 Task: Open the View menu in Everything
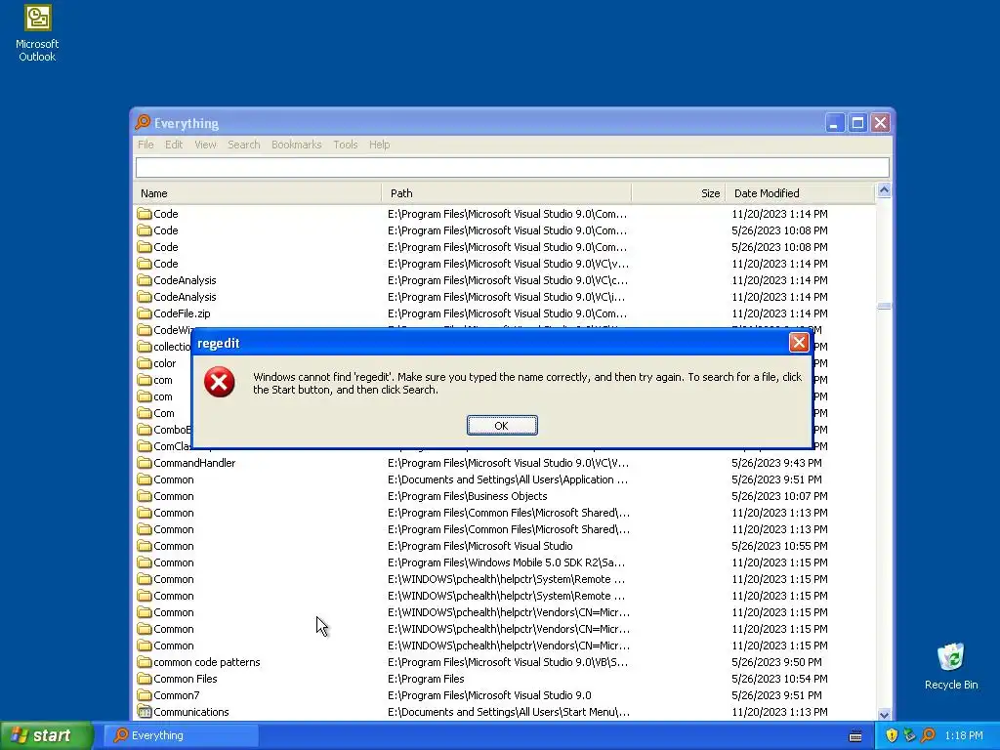click(x=205, y=145)
